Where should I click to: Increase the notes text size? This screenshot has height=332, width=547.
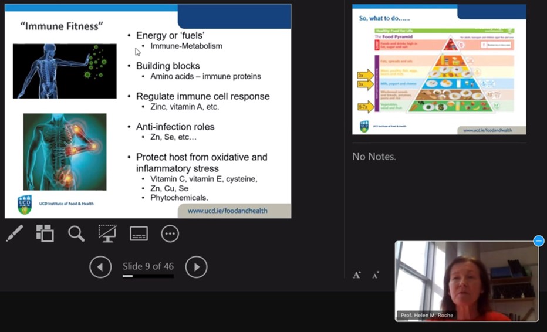click(356, 275)
